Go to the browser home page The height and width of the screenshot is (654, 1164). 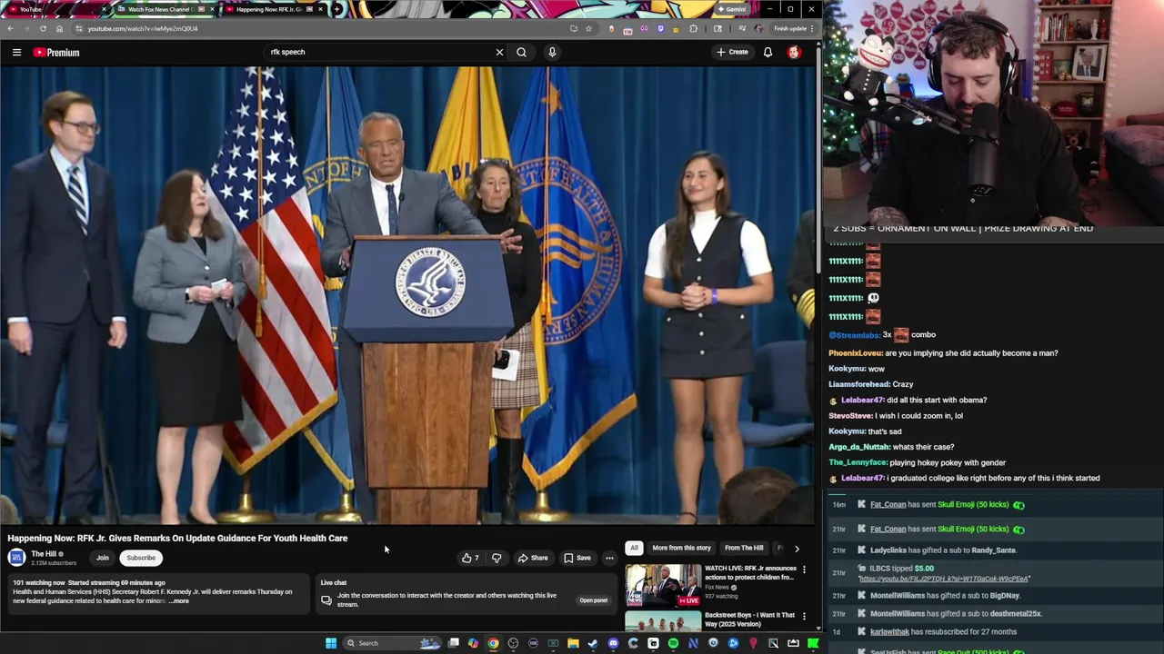click(59, 28)
